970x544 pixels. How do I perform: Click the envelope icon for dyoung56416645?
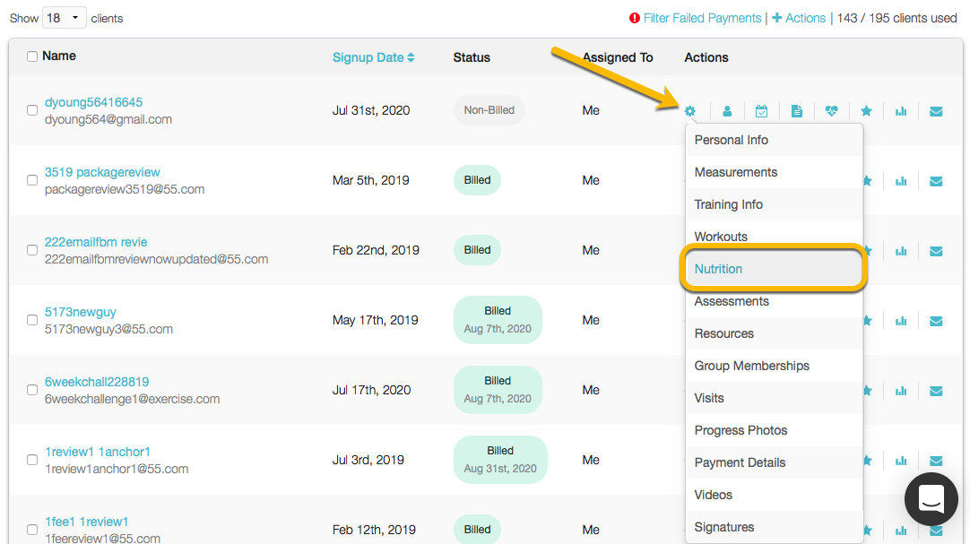click(936, 111)
